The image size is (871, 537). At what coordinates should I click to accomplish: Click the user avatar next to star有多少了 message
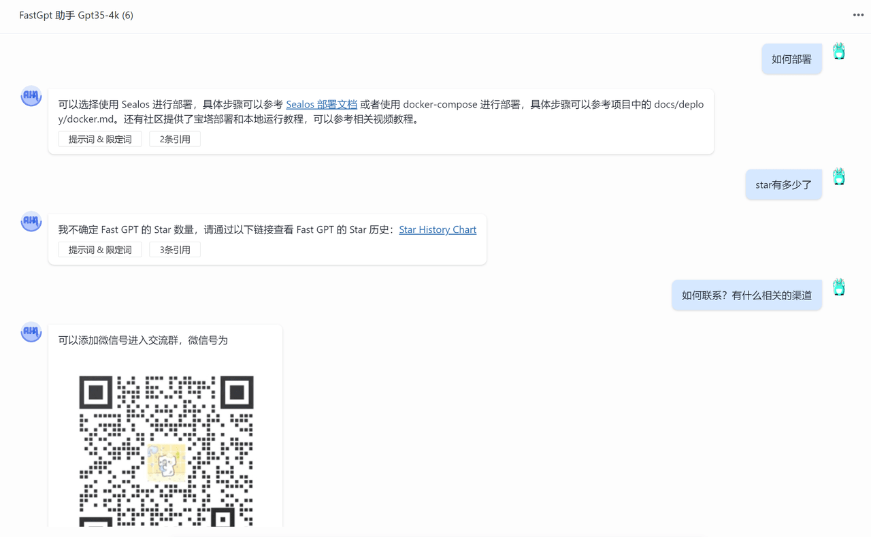coord(838,176)
